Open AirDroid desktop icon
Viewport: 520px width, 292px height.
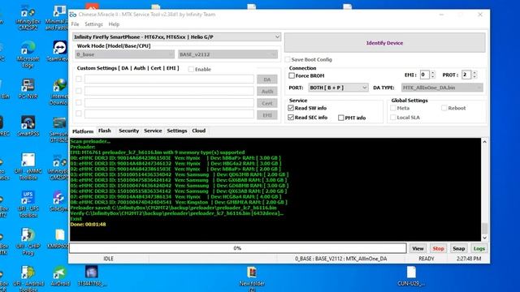tap(60, 276)
